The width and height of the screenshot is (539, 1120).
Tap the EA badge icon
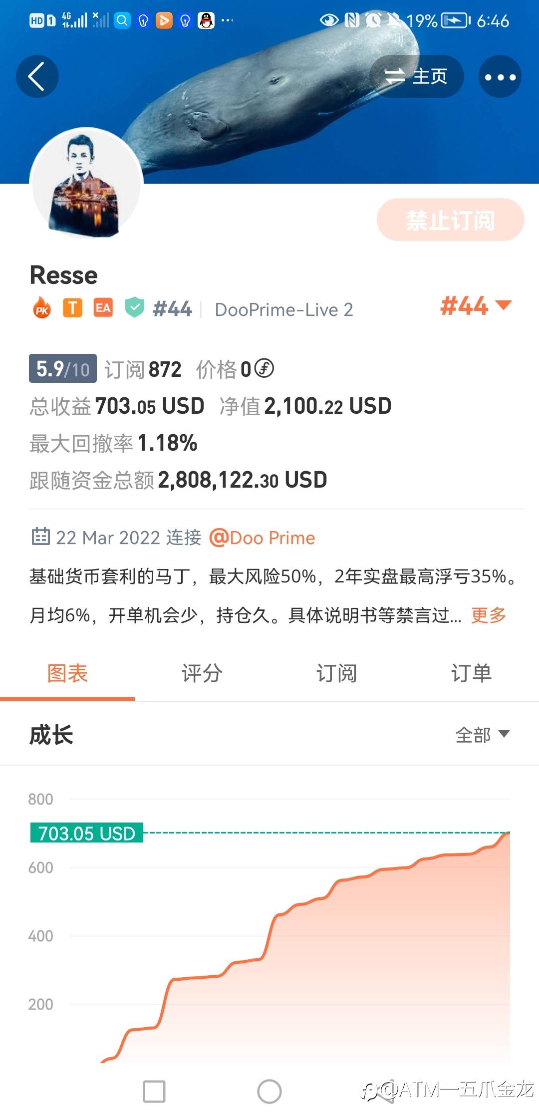103,308
